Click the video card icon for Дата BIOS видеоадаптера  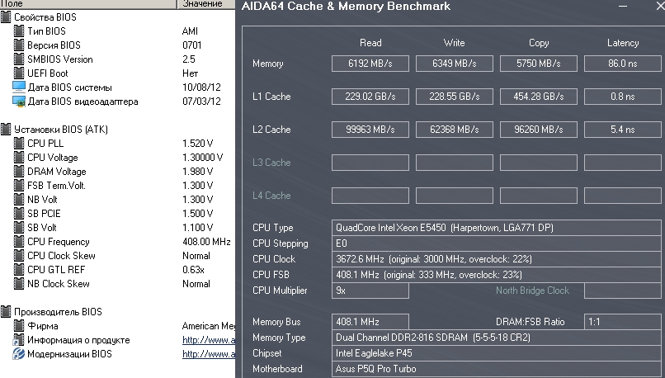[x=19, y=102]
